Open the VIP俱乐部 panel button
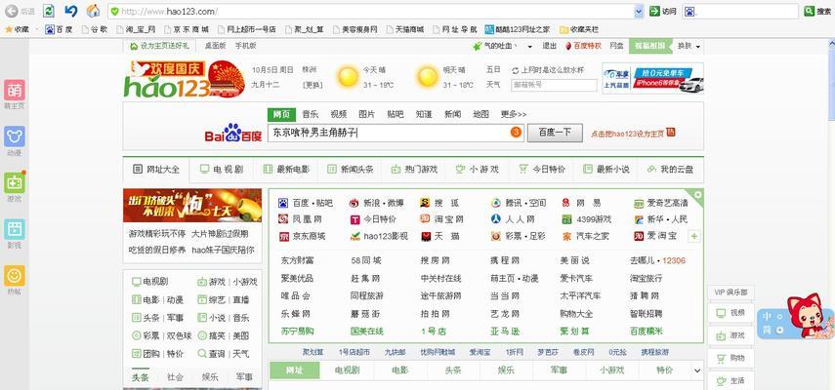Image resolution: width=835 pixels, height=390 pixels. pyautogui.click(x=731, y=292)
